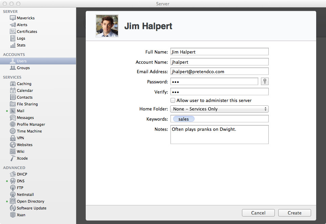Open the Time Machine service icon
The height and width of the screenshot is (224, 326).
[13, 131]
